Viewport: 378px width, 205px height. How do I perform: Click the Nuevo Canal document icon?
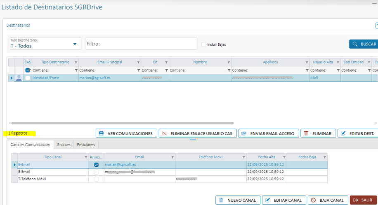[221, 200]
